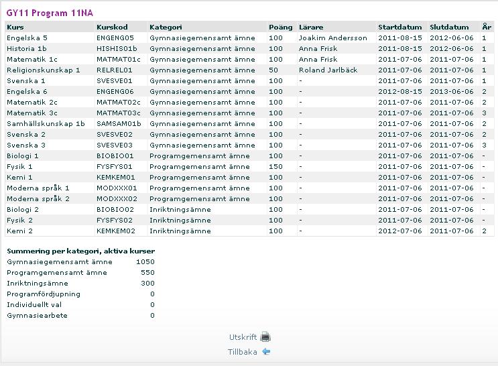The image size is (498, 366).
Task: Click start date 2012-07-06 of Kemi 2
Action: click(x=400, y=231)
